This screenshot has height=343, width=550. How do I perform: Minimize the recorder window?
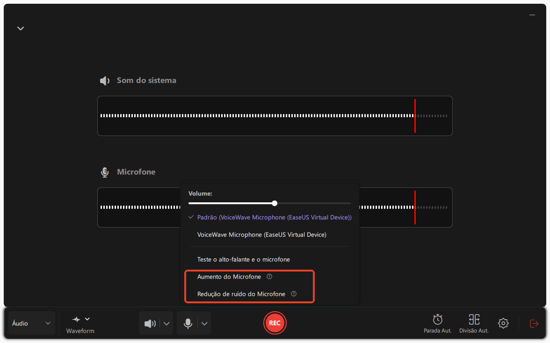532,15
